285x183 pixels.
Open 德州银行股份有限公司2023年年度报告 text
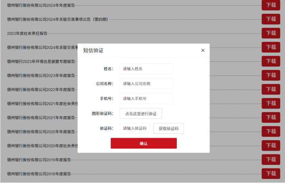coord(41,76)
